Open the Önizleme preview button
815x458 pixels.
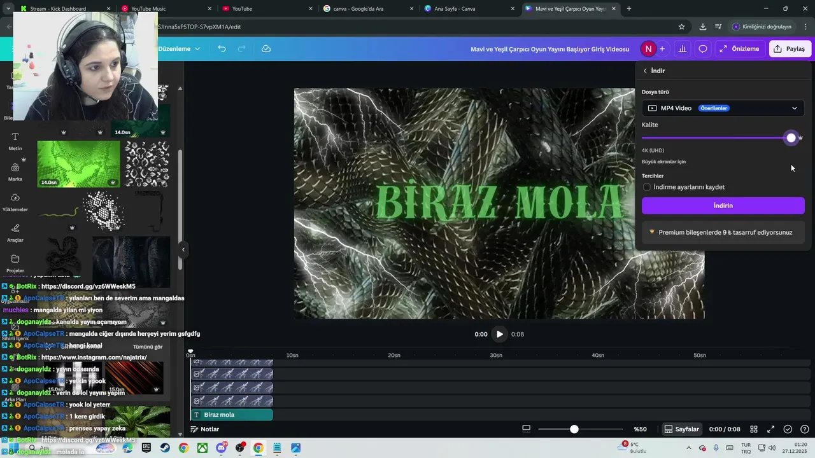pyautogui.click(x=739, y=49)
